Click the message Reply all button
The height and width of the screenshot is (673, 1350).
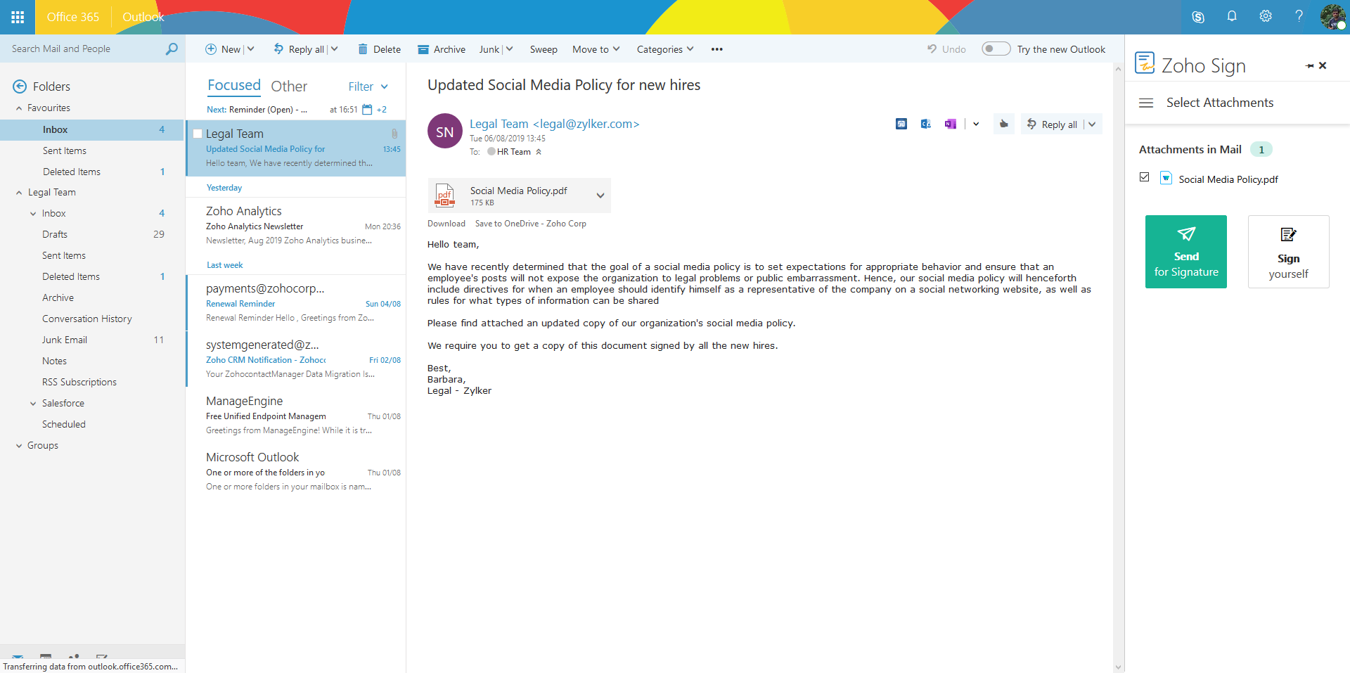click(1052, 124)
